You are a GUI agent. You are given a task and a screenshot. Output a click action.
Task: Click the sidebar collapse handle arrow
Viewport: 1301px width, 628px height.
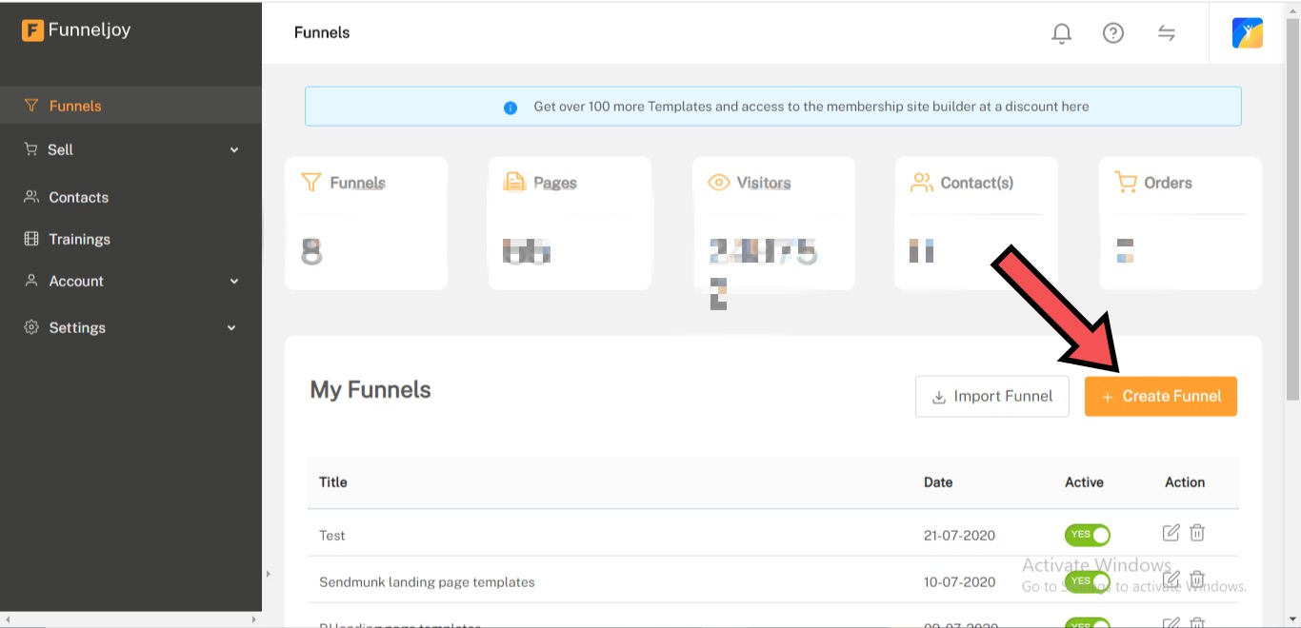[x=268, y=574]
